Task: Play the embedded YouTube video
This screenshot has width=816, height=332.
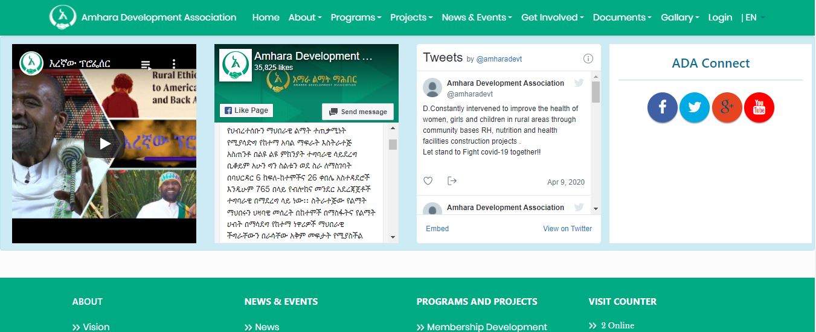Action: (x=104, y=144)
